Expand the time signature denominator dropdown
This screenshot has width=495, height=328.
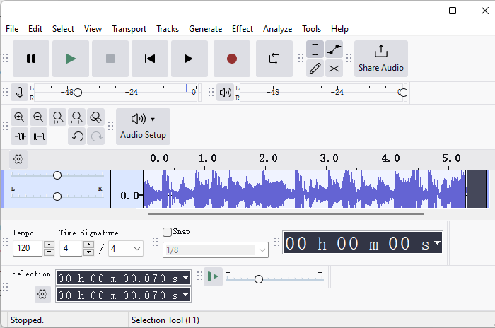pos(136,249)
